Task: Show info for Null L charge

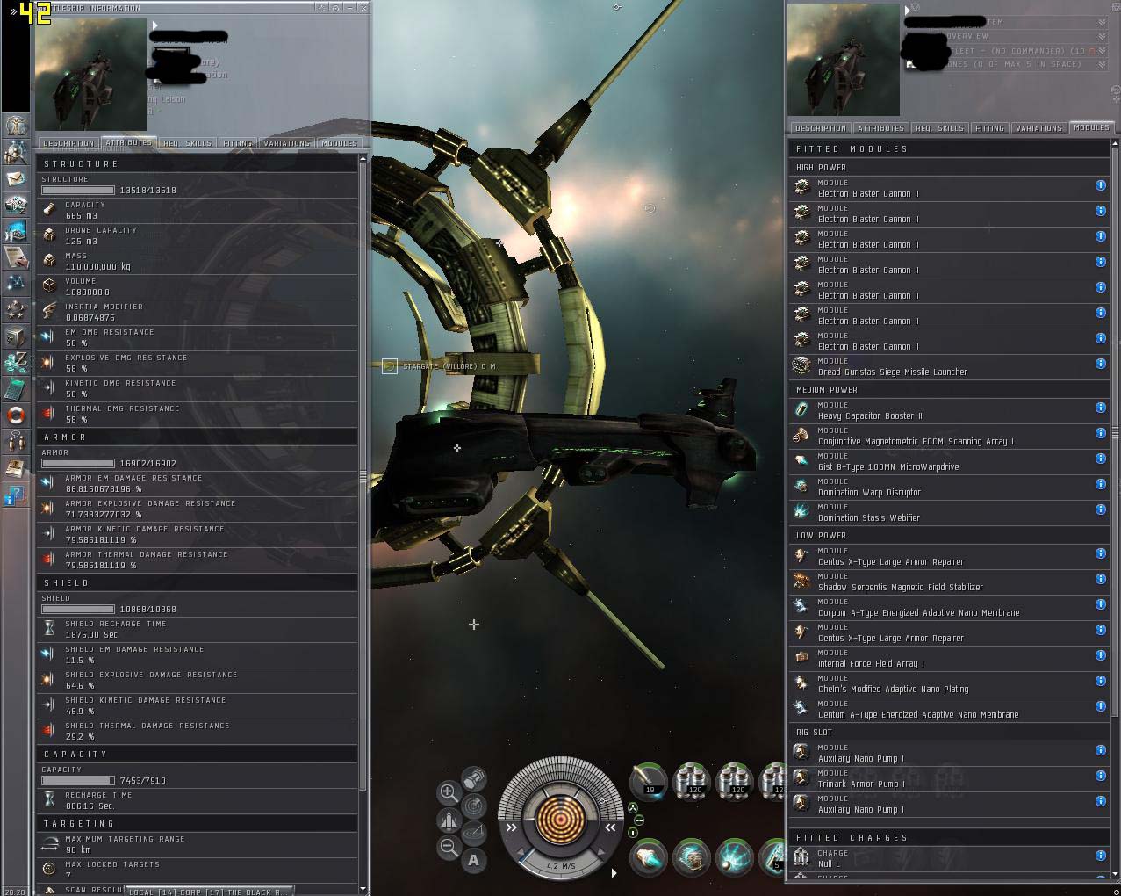Action: pos(1100,856)
